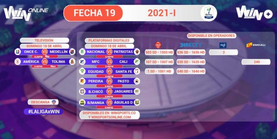Image resolution: width=277 pixels, height=139 pixels.
Task: Click the #LALIGAxWIN hashtag button
Action: pos(43,111)
